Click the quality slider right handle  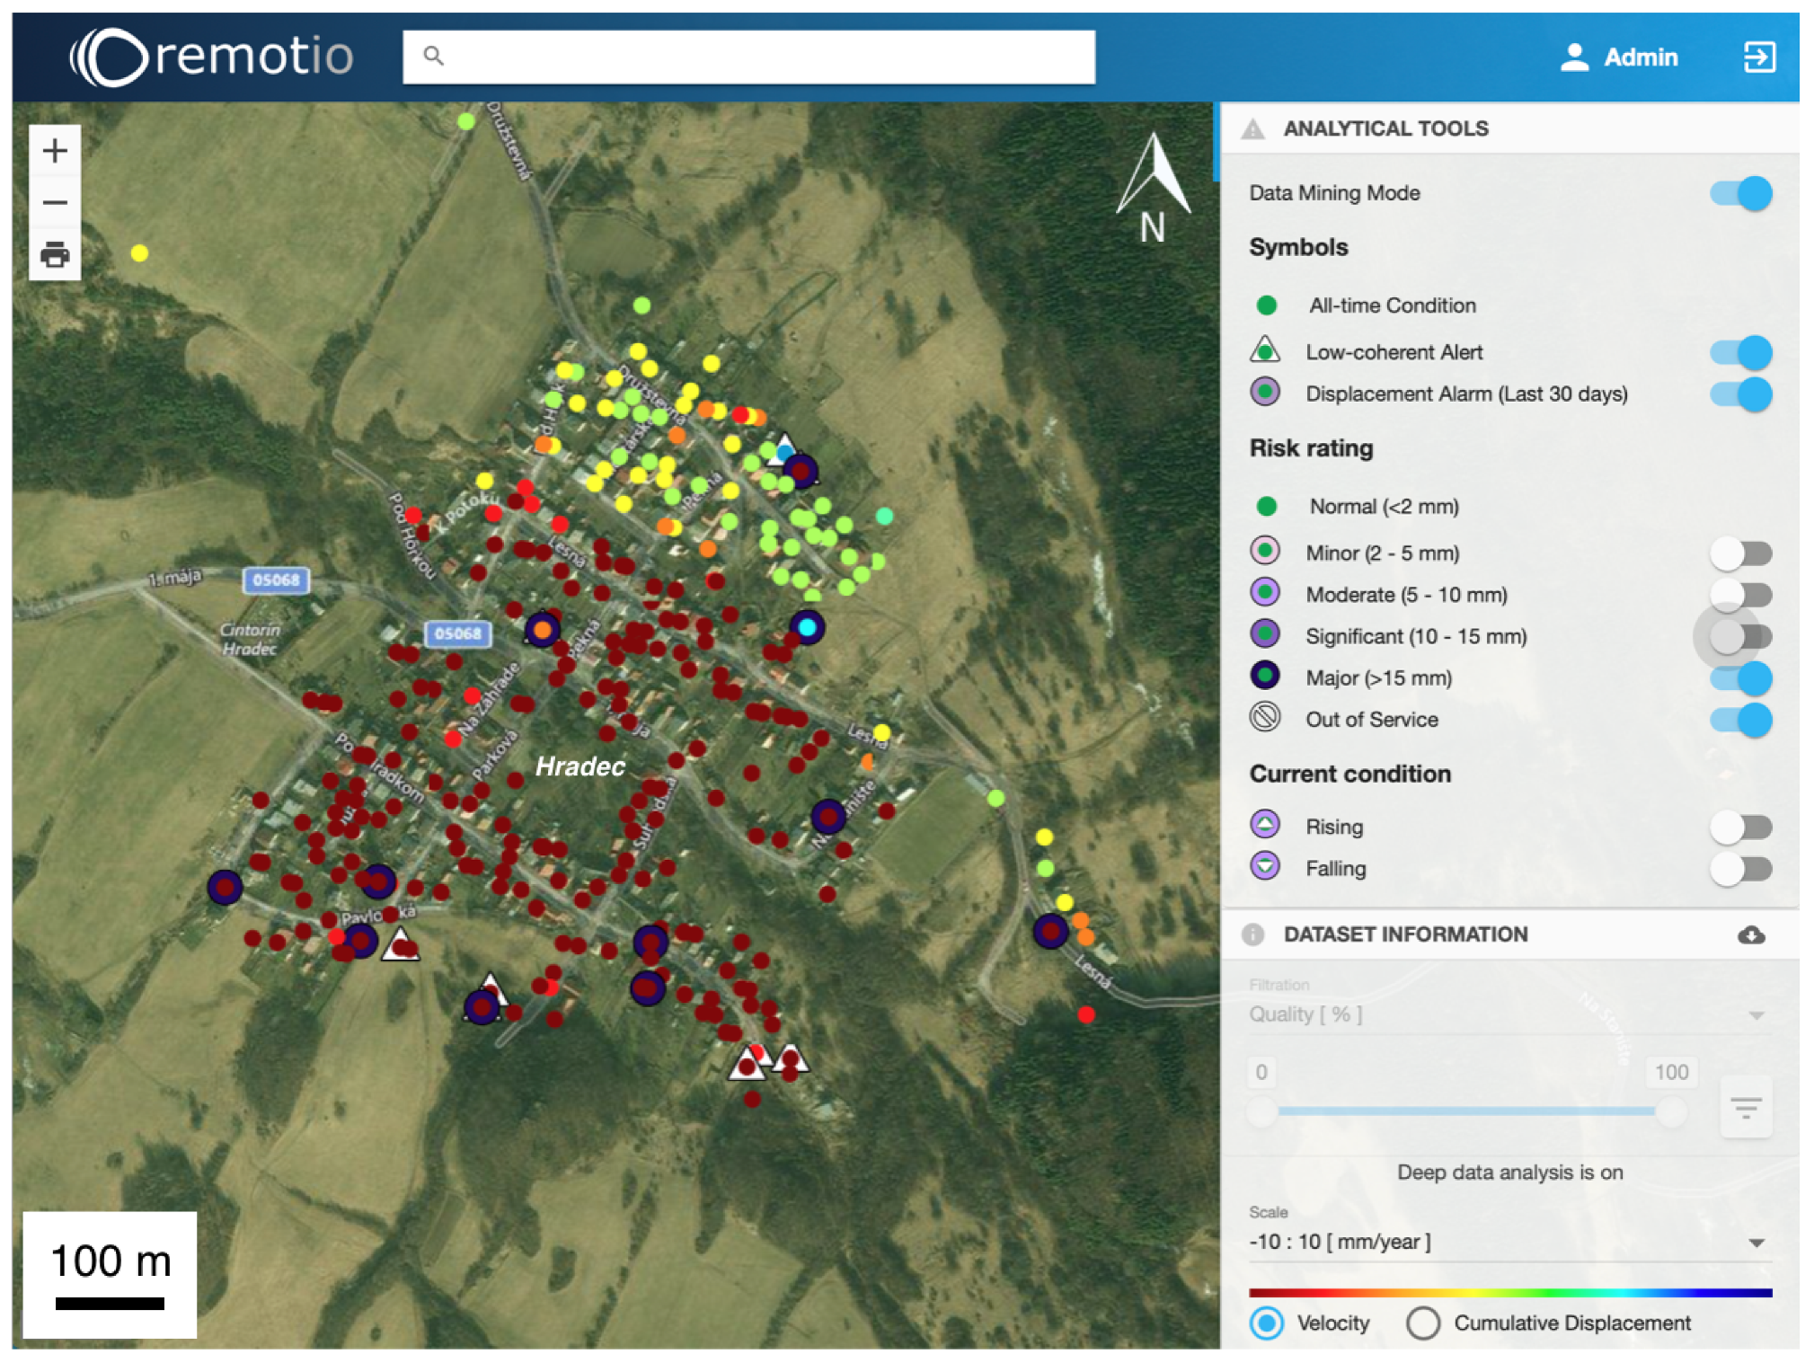click(1669, 1112)
